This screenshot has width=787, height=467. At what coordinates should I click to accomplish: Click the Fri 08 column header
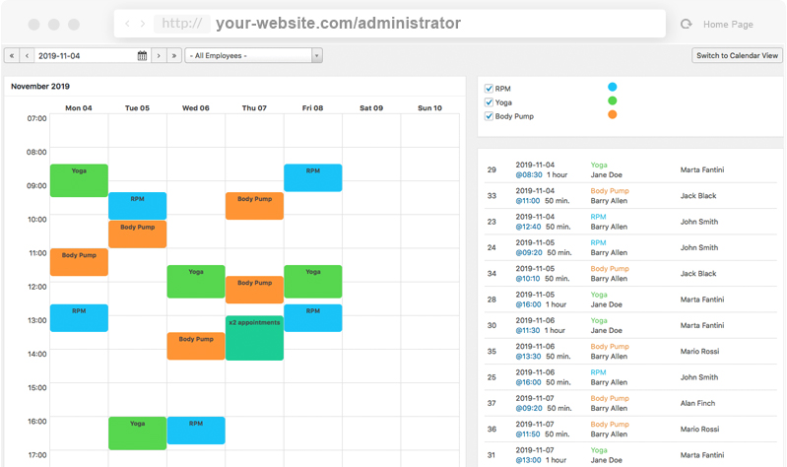(312, 108)
